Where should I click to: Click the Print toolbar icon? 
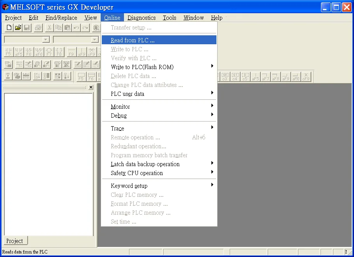pyautogui.click(x=38, y=28)
